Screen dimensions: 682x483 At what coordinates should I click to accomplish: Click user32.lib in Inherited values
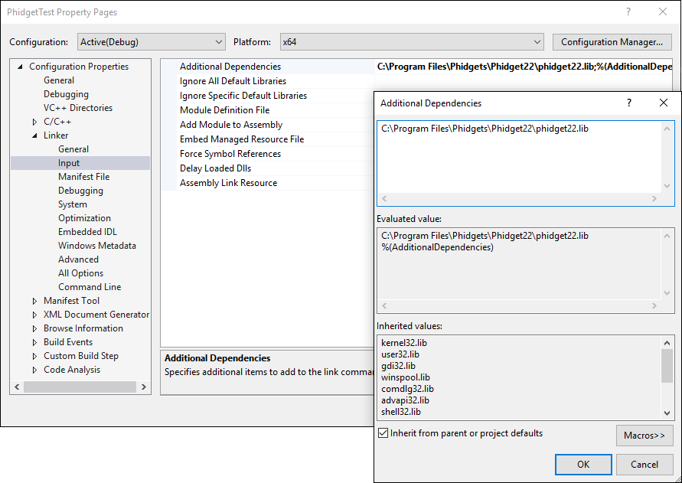[x=400, y=354]
